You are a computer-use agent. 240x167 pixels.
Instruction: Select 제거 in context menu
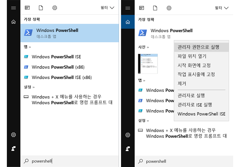(x=202, y=83)
